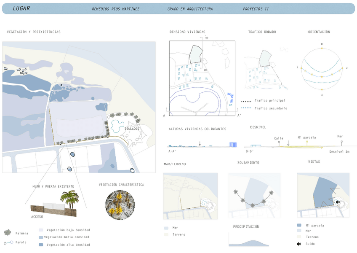
Task: Click the LUGAR title in header
Action: click(21, 8)
